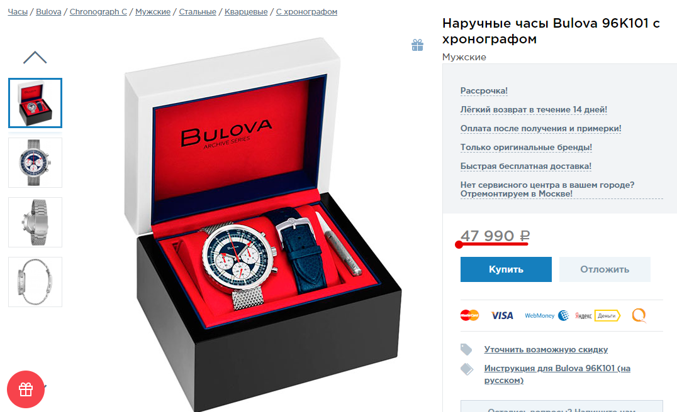Select the watch-in-box thumbnail
The height and width of the screenshot is (412, 677).
tap(35, 103)
